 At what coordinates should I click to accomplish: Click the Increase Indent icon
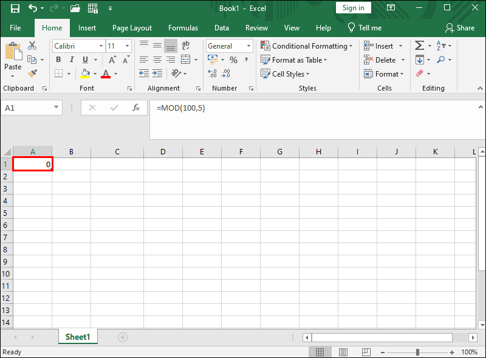(x=157, y=74)
